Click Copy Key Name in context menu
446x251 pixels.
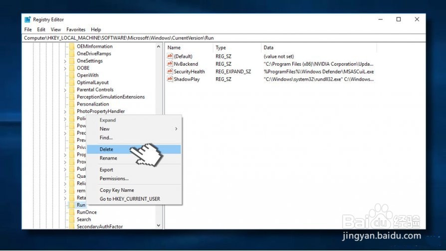pos(134,190)
